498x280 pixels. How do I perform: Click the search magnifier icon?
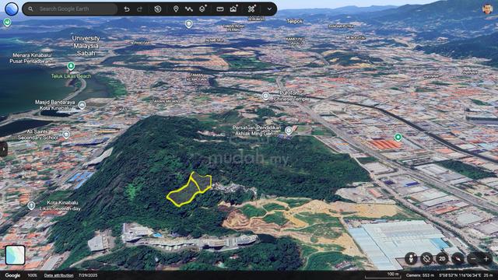click(x=30, y=9)
